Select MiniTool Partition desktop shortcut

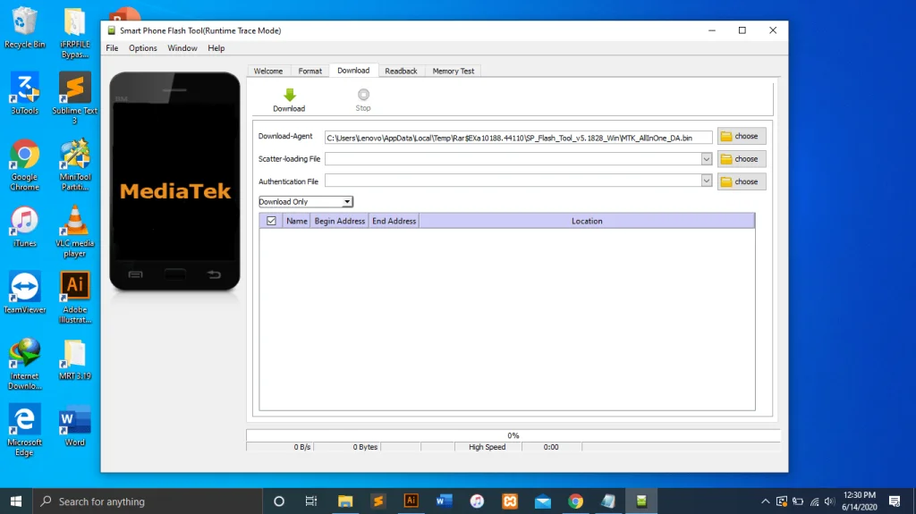click(x=75, y=164)
